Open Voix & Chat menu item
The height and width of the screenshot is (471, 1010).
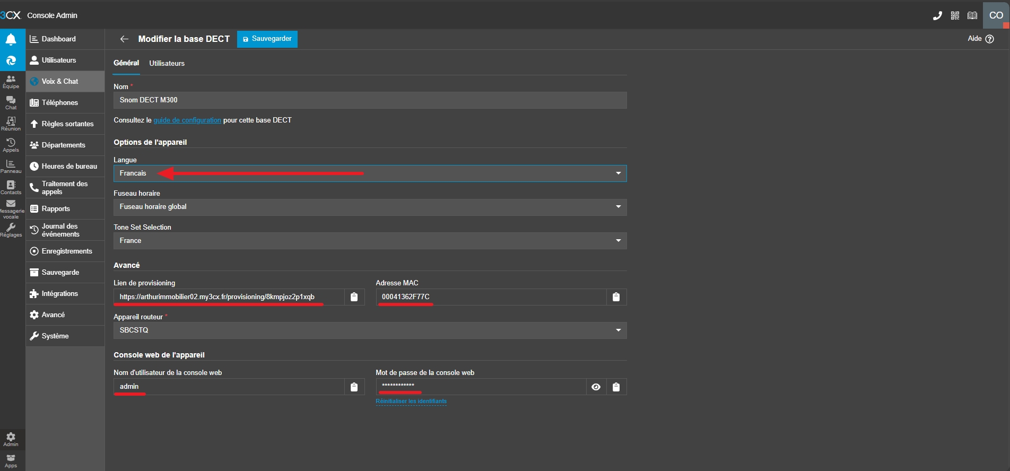point(65,82)
